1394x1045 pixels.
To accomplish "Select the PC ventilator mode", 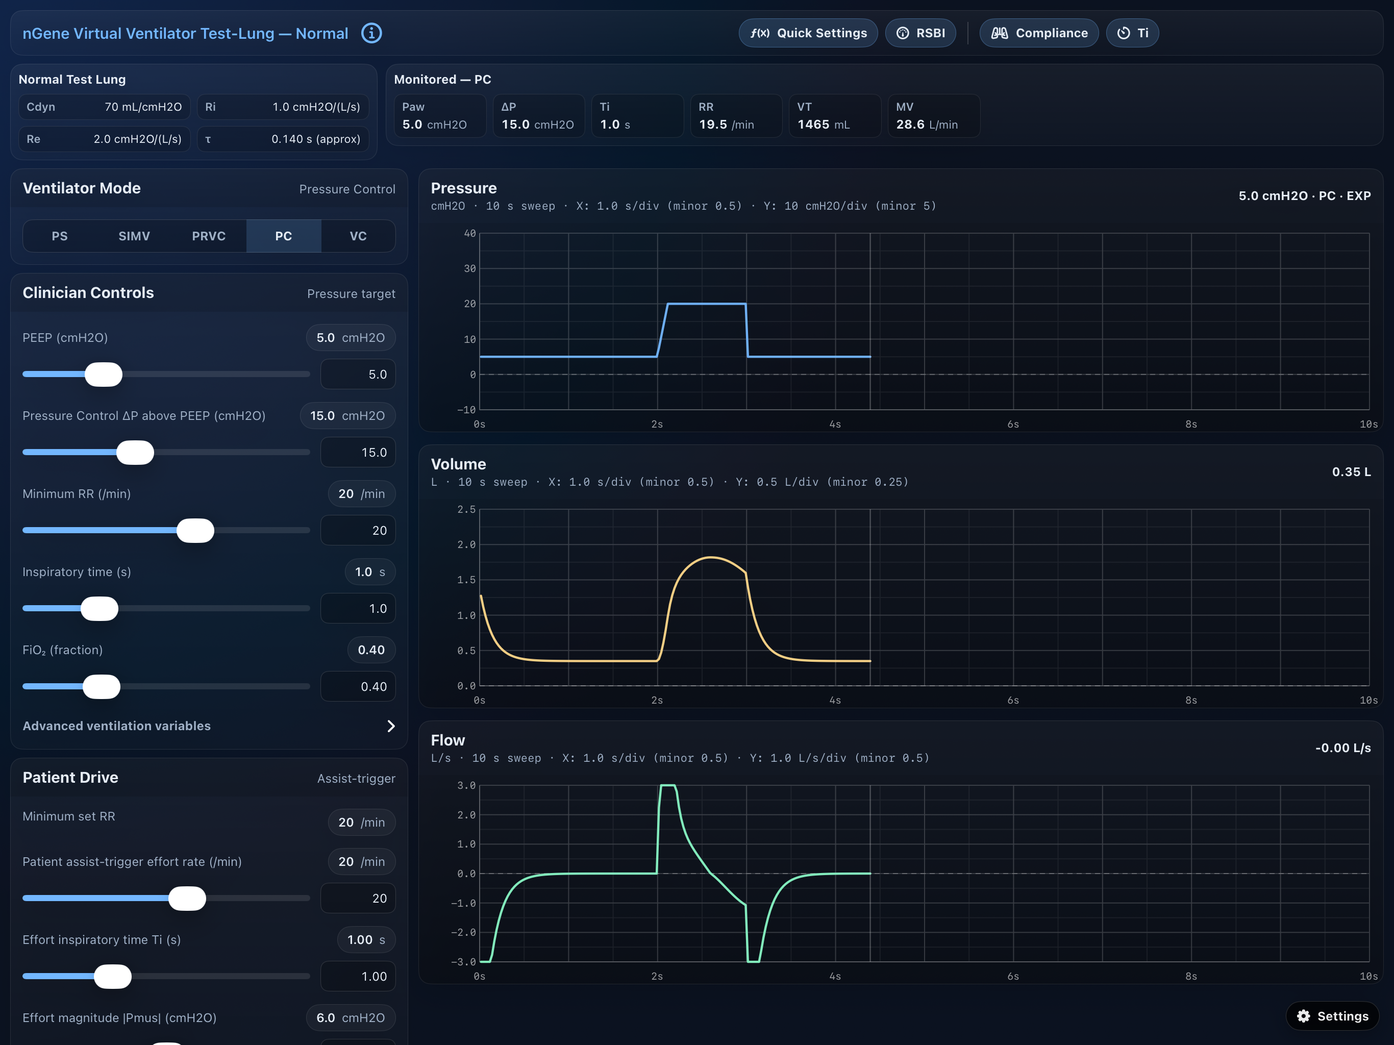I will (x=284, y=236).
